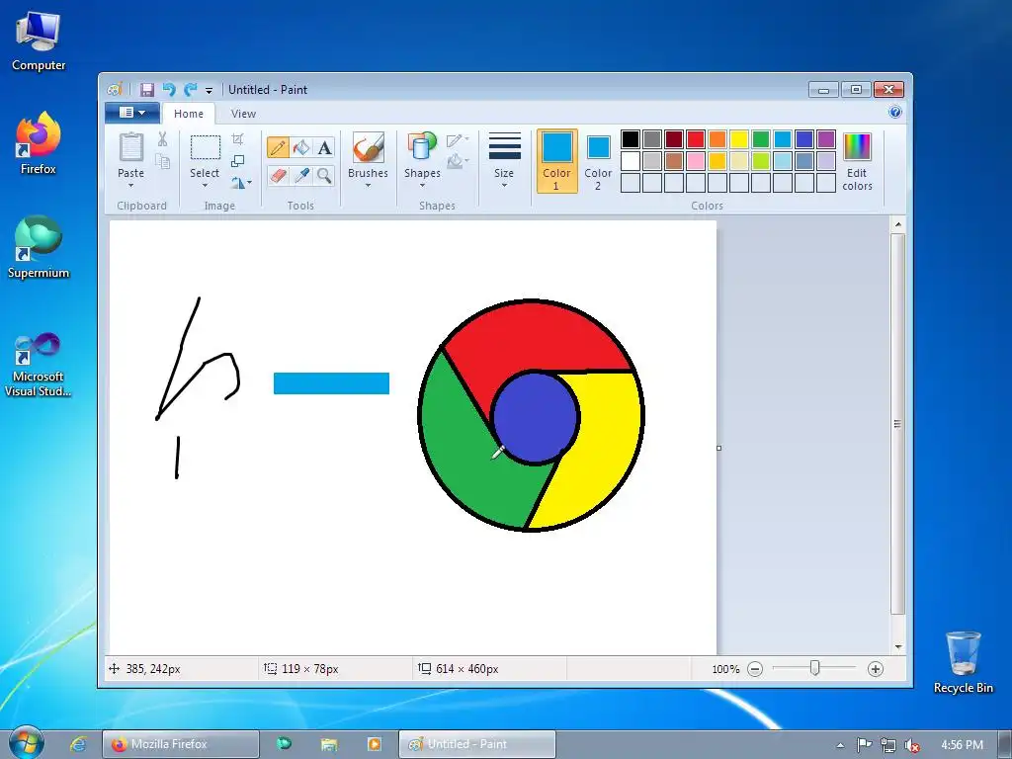Image resolution: width=1012 pixels, height=759 pixels.
Task: Click the zoom out minus button
Action: coord(755,669)
